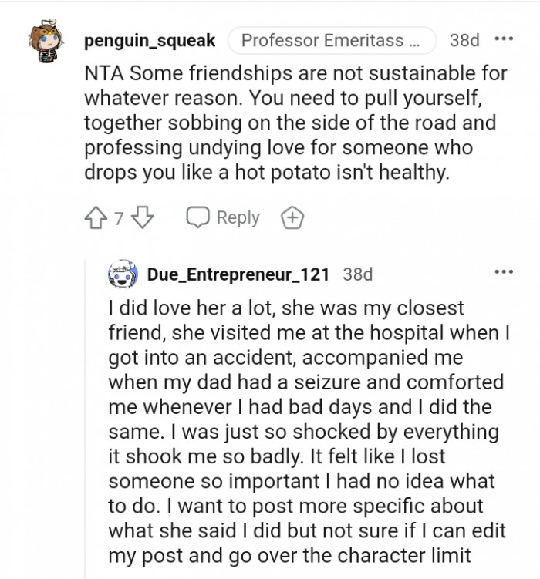Click the Due_Entrepreneur_121 username link

[x=238, y=274]
